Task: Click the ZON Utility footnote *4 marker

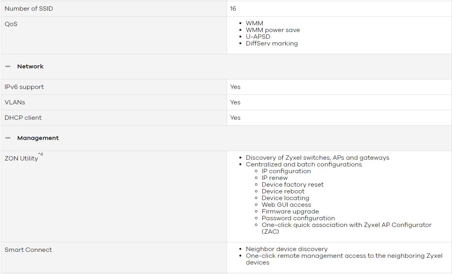Action: (x=41, y=154)
